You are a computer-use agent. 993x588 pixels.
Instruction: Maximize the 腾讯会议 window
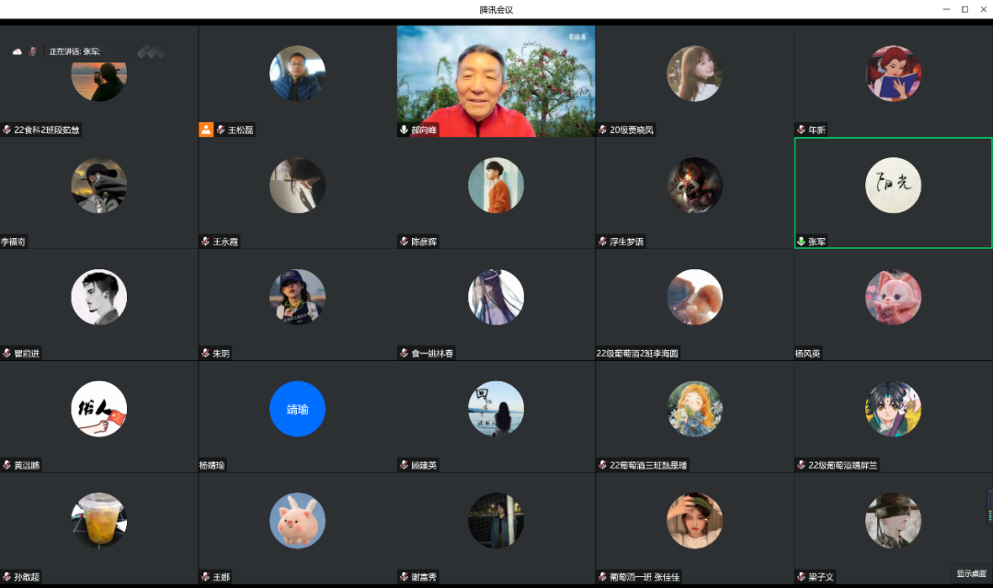click(964, 9)
